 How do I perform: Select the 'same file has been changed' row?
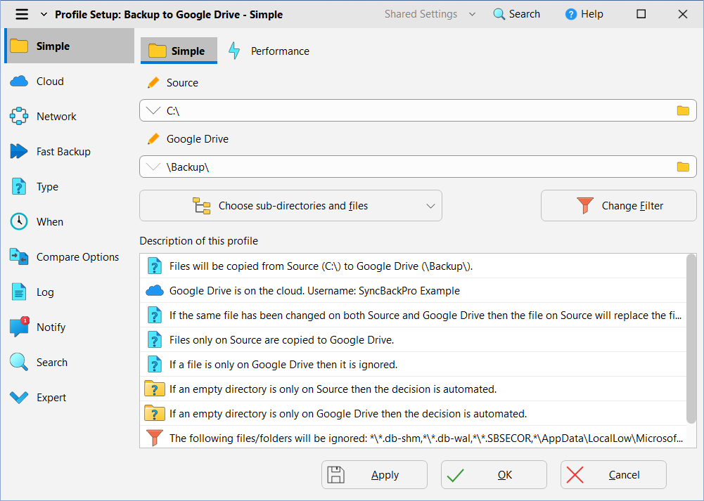(x=413, y=315)
